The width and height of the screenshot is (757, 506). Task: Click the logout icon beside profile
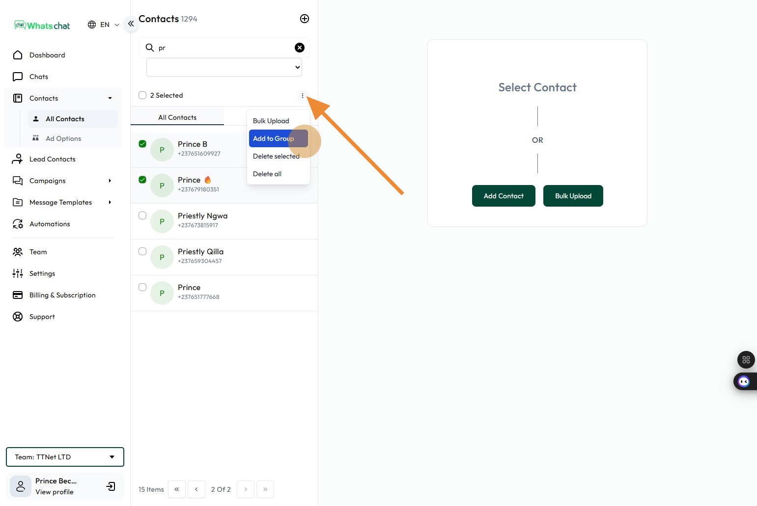pos(111,486)
